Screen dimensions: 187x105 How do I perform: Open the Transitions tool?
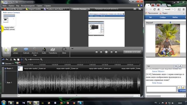[x=53, y=51]
